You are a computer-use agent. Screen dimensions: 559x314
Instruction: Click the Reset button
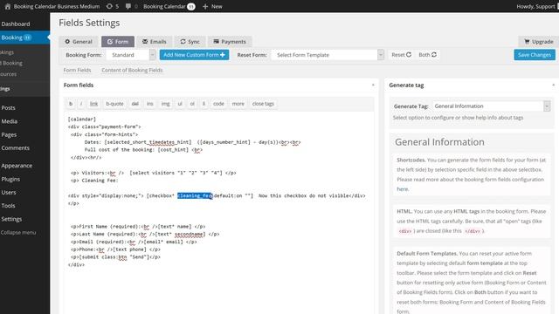click(x=401, y=55)
